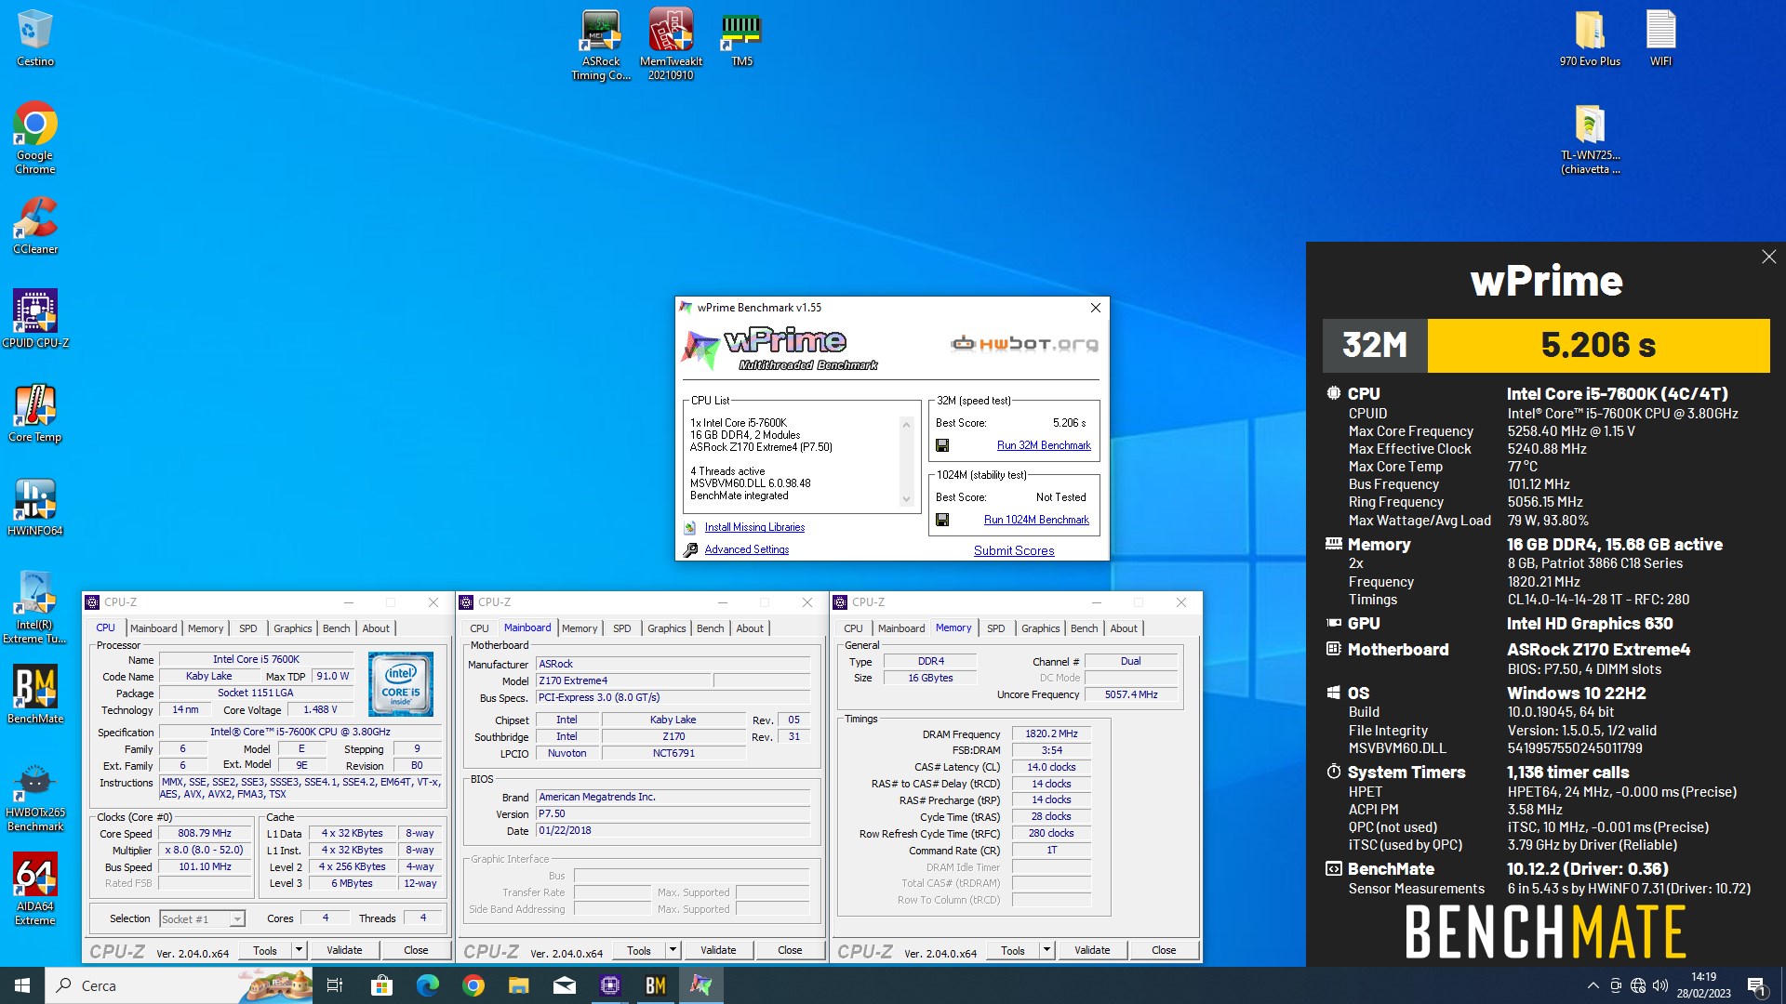Expand Tools dropdown arrow in first CPU-Z
Image resolution: width=1786 pixels, height=1004 pixels.
[299, 950]
